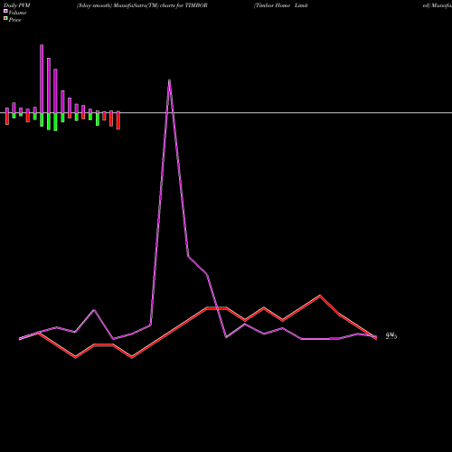Click the 'charts for TIMBOR' heading text
452x452 pixels.
pyautogui.click(x=184, y=5)
